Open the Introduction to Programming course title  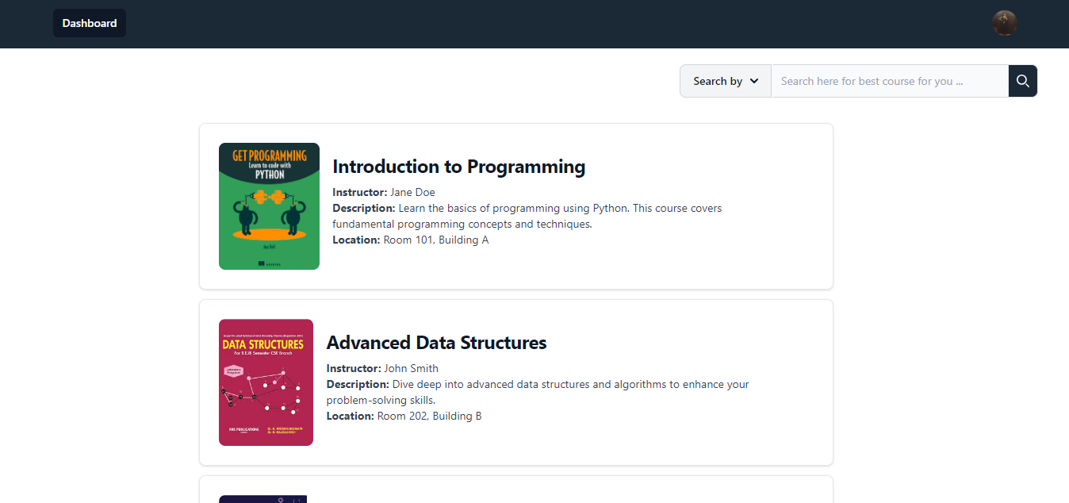tap(458, 167)
